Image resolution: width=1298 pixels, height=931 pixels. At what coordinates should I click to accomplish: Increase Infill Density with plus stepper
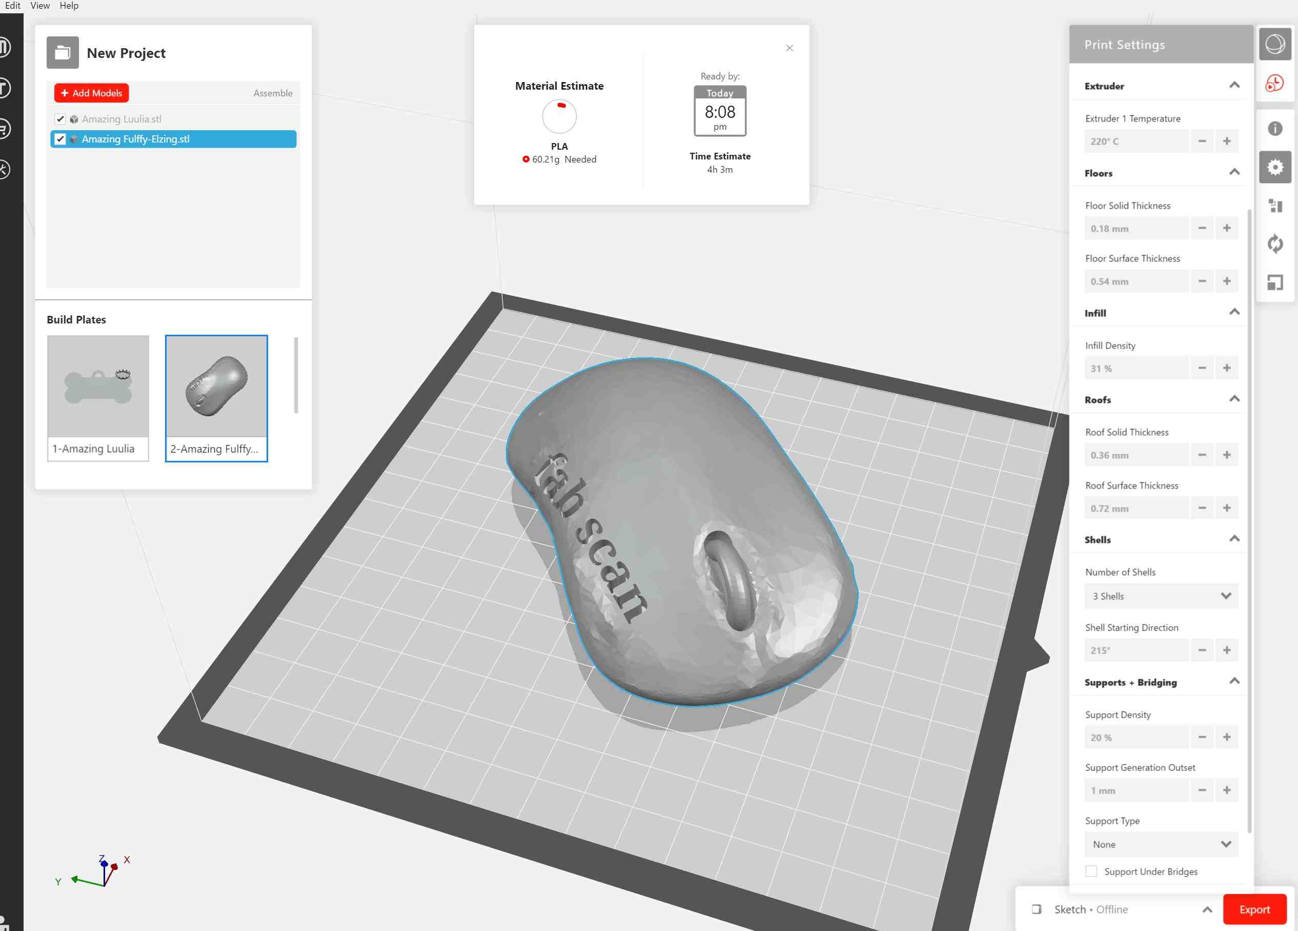coord(1227,368)
